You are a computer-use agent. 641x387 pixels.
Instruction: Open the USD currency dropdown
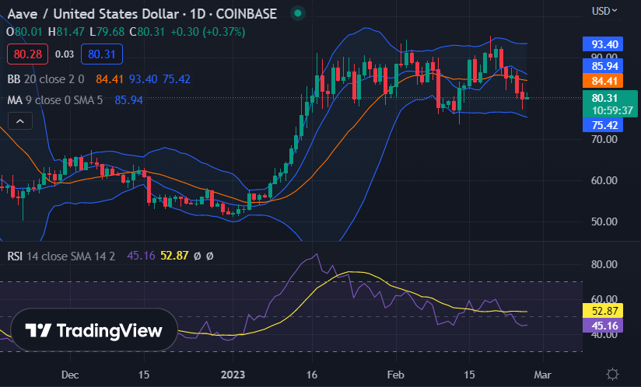604,12
